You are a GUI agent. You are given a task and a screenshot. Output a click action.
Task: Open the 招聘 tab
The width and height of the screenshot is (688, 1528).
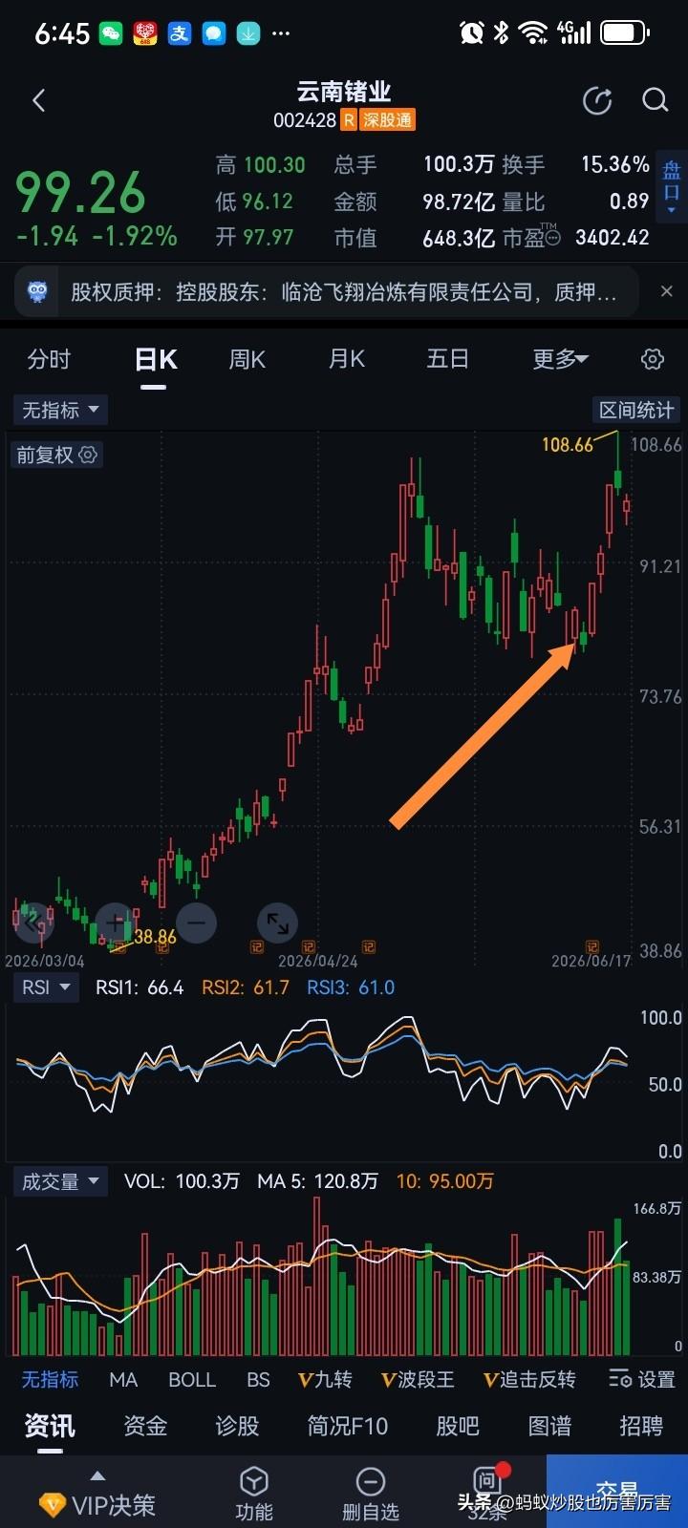click(x=641, y=1426)
